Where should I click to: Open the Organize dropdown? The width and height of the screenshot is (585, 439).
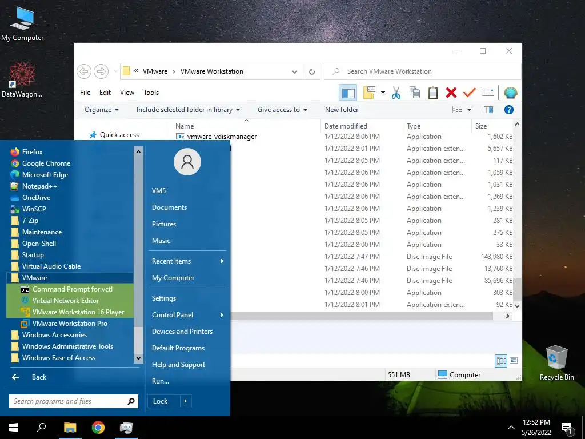coord(102,110)
